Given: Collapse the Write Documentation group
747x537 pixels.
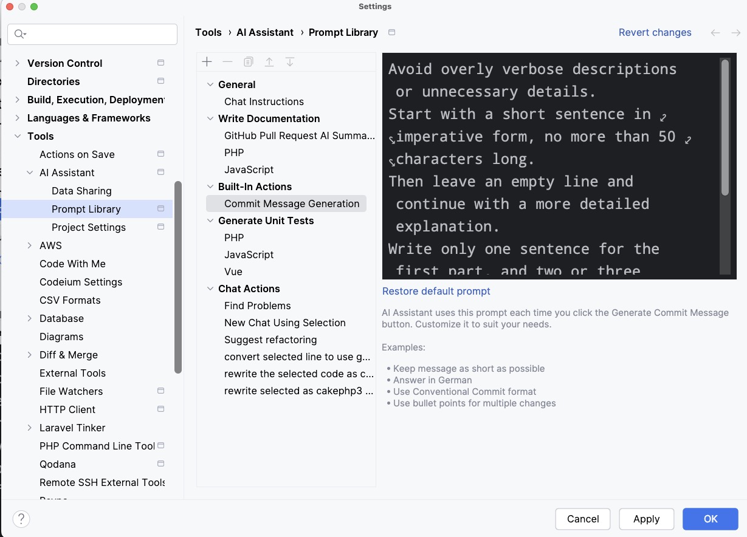Looking at the screenshot, I should click(210, 118).
